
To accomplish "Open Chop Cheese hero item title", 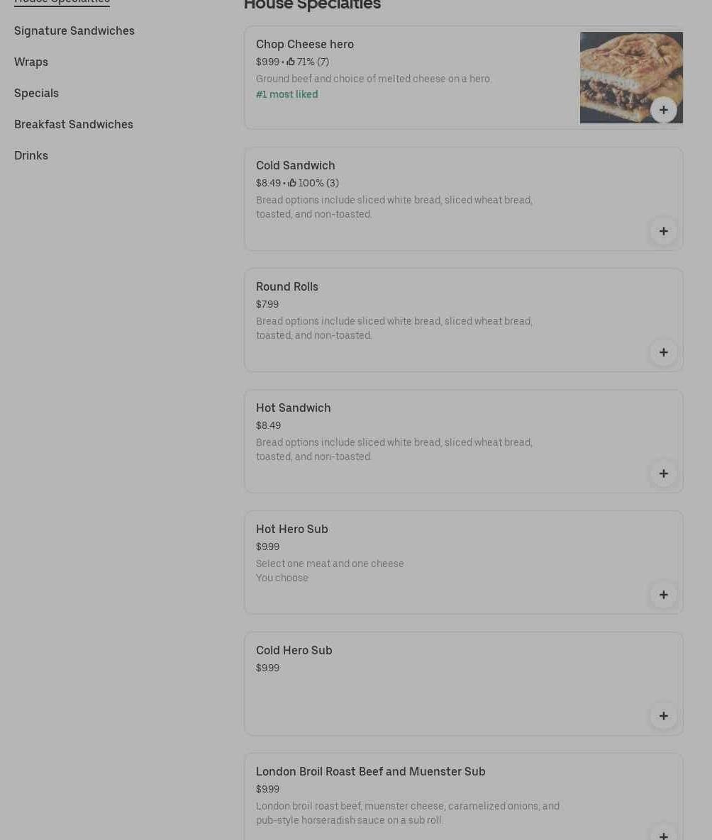I will 305,44.
